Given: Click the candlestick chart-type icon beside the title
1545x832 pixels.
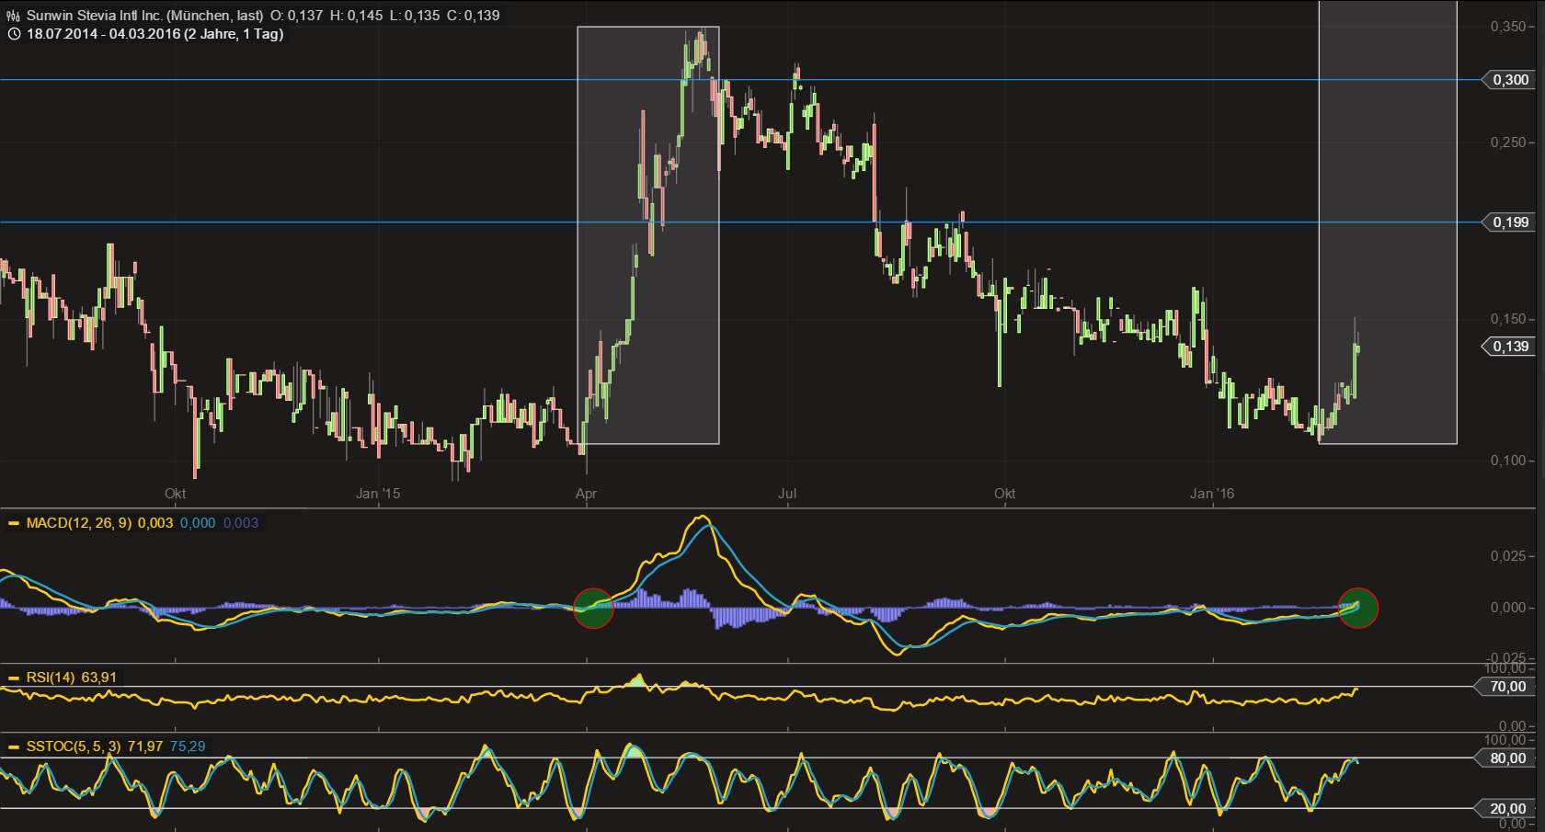Looking at the screenshot, I should (13, 16).
